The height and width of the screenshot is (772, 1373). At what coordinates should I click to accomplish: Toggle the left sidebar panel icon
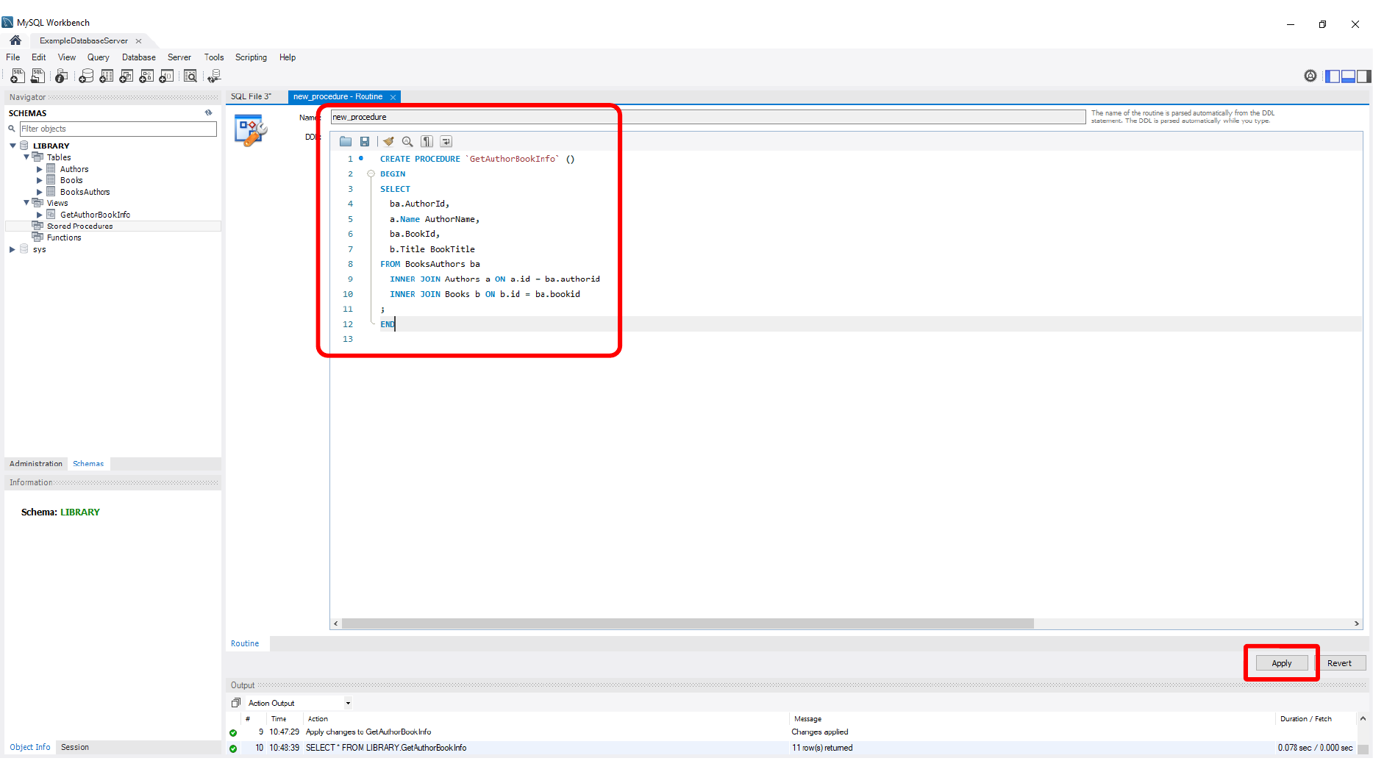(1333, 76)
